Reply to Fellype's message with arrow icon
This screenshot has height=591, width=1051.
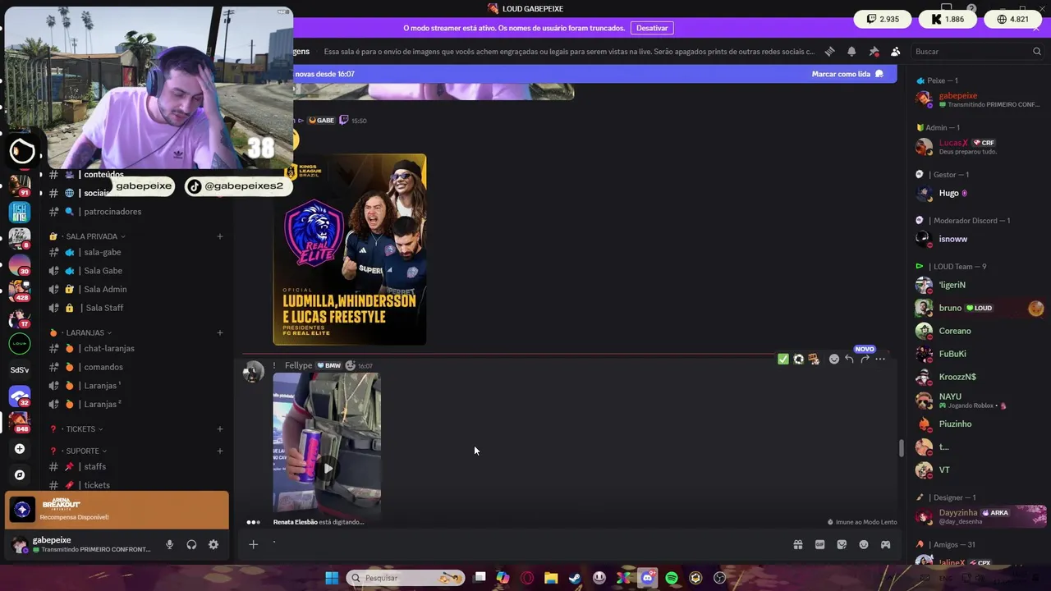[850, 359]
